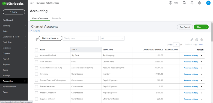This screenshot has width=213, height=103.
Task: Open Expenses in the sidebar
Action: (x=14, y=48)
